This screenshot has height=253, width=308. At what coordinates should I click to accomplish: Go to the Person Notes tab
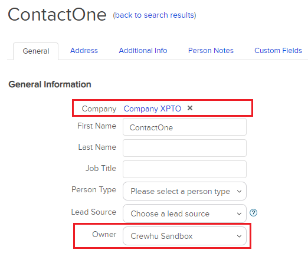tap(211, 51)
